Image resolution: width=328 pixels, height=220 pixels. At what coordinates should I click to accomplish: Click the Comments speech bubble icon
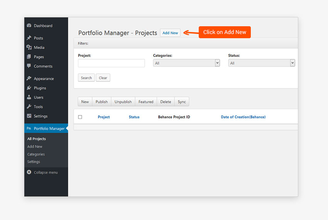29,66
